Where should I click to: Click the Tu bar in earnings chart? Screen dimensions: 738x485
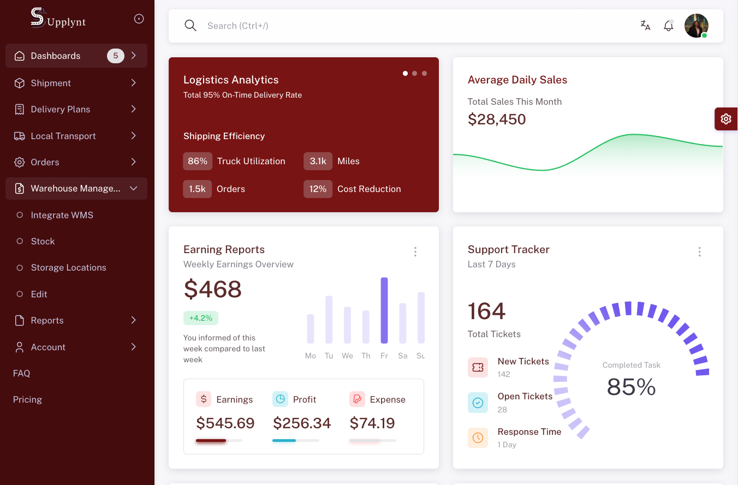(329, 320)
